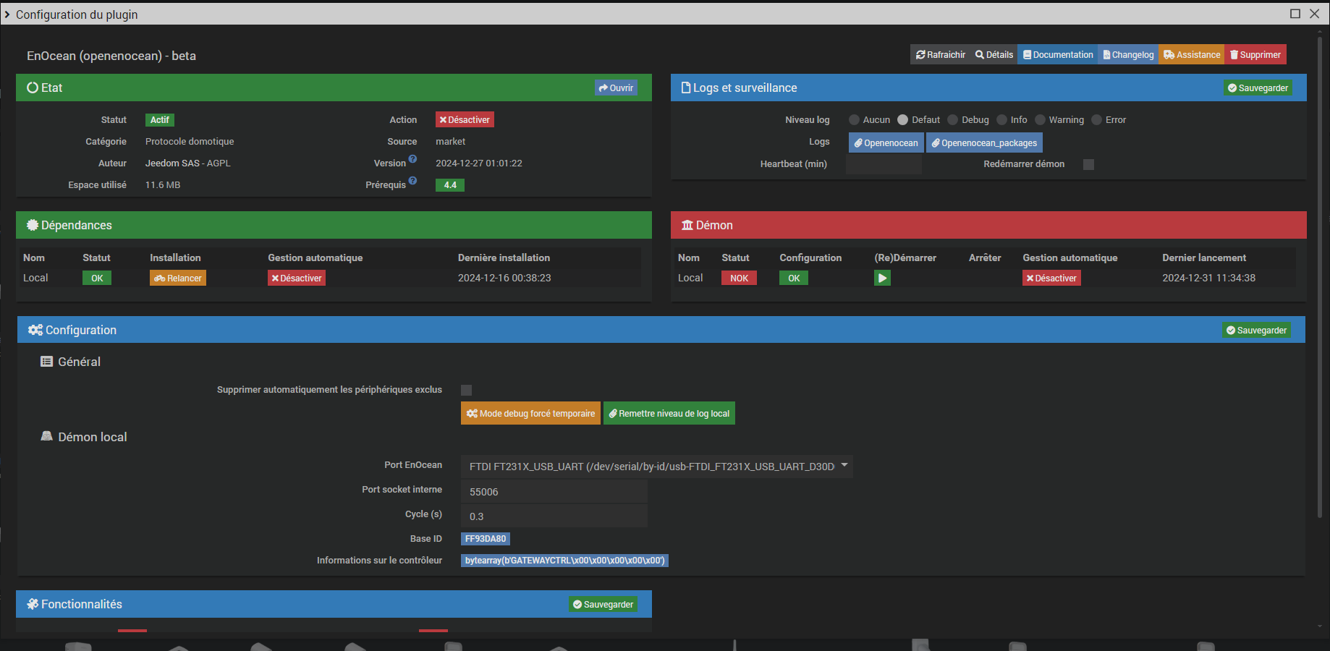The height and width of the screenshot is (651, 1330).
Task: Open plugin Détails with magnifier icon
Action: click(x=994, y=55)
